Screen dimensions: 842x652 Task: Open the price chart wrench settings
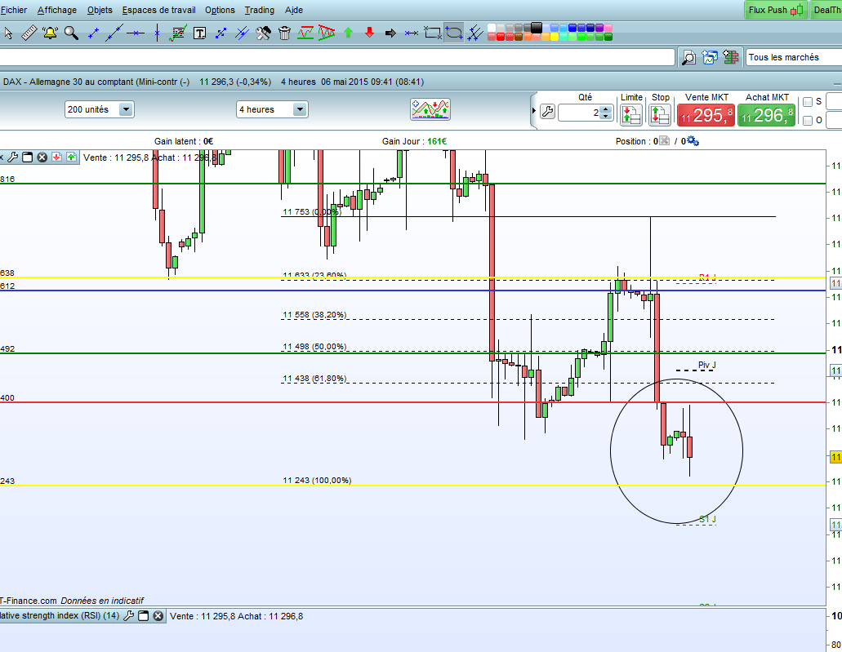(x=12, y=157)
